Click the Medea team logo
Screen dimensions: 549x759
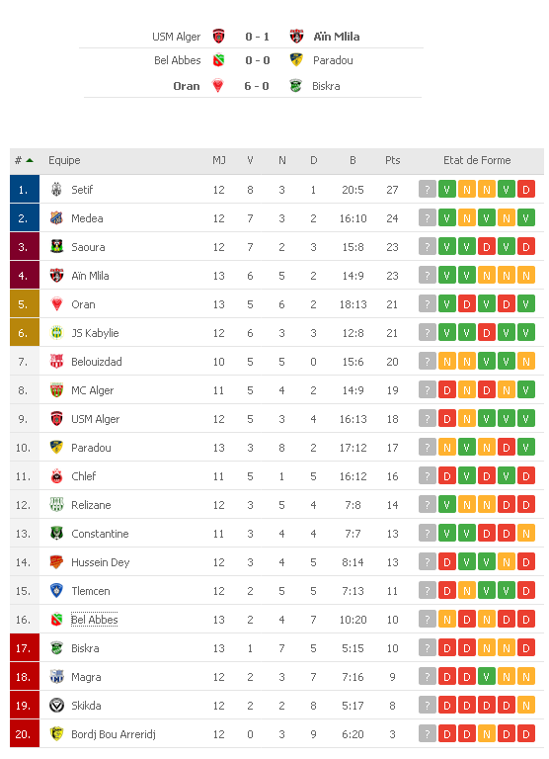point(56,217)
